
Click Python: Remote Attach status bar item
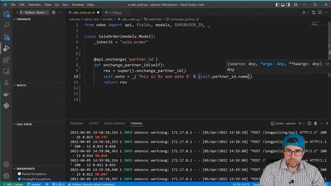pyautogui.click(x=91, y=184)
